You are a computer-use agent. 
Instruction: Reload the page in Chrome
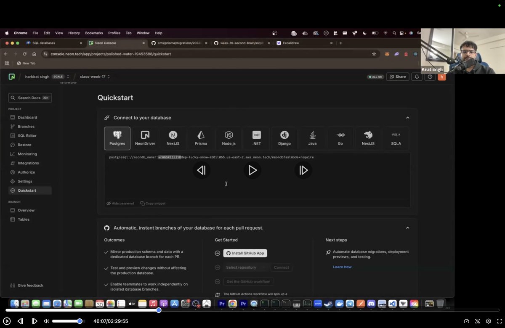click(24, 54)
